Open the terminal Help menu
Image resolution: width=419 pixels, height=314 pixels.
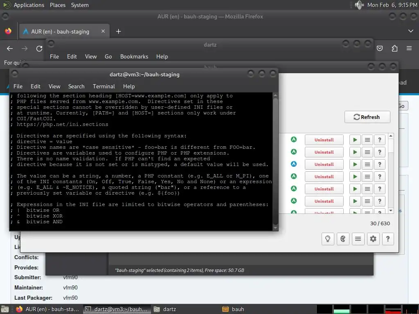click(x=129, y=87)
